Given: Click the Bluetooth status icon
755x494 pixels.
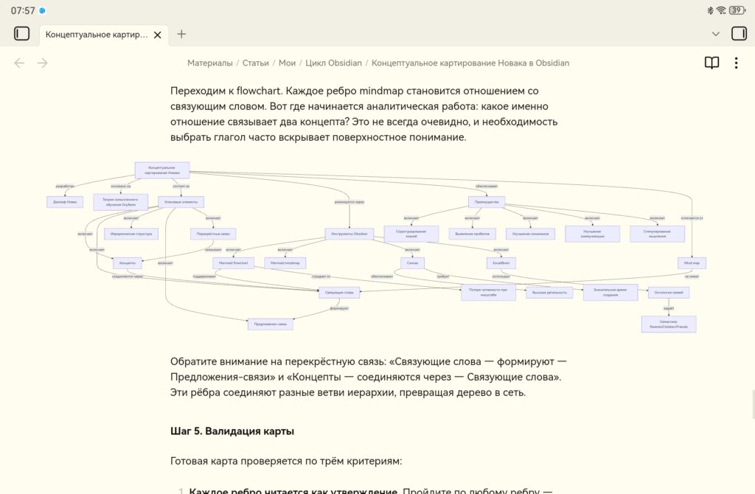Looking at the screenshot, I should pos(710,10).
